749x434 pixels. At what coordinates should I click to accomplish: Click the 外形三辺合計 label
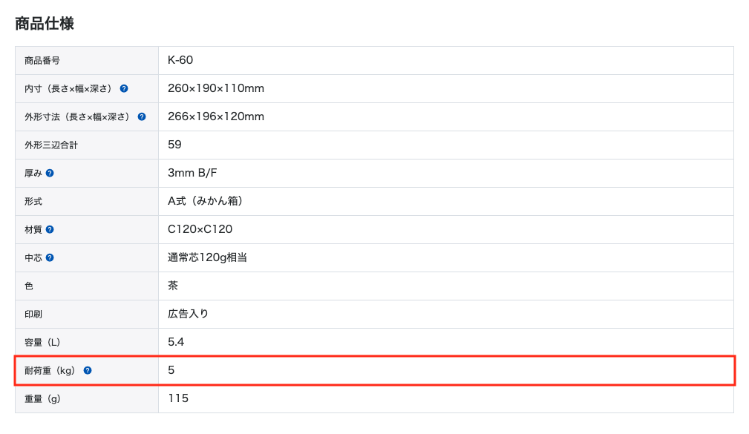point(51,145)
